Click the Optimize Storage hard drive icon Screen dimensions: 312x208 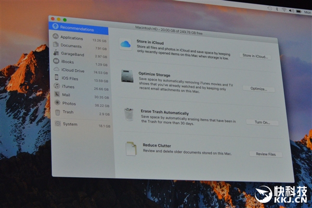tap(127, 76)
